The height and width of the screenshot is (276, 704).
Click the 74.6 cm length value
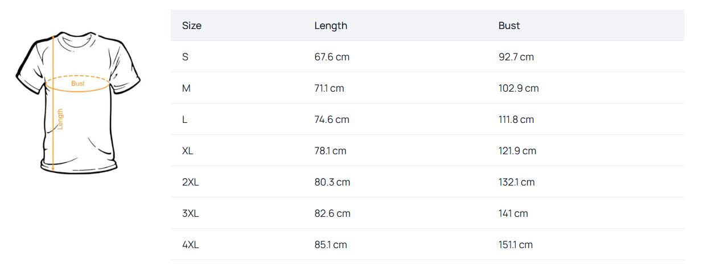click(332, 120)
